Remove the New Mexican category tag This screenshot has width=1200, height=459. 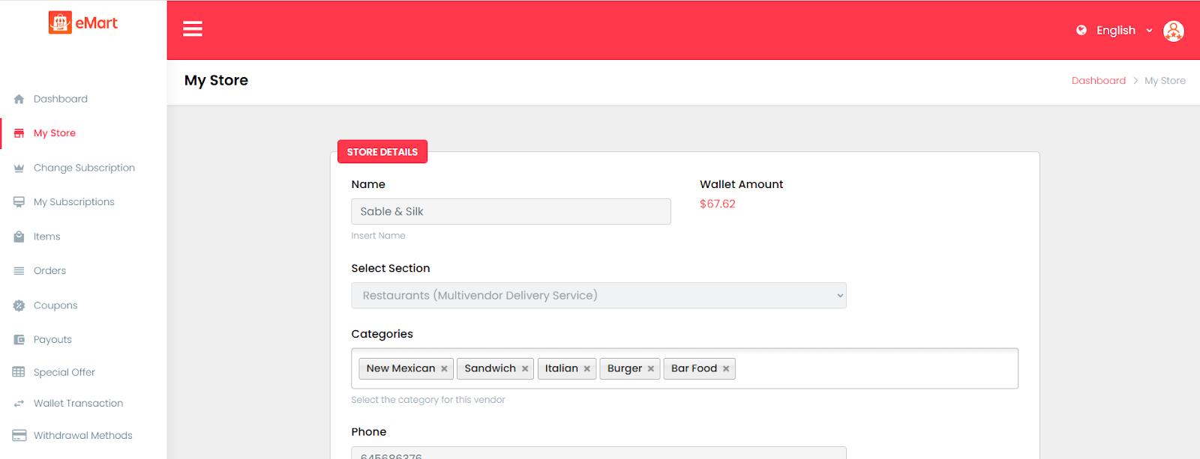coord(444,368)
